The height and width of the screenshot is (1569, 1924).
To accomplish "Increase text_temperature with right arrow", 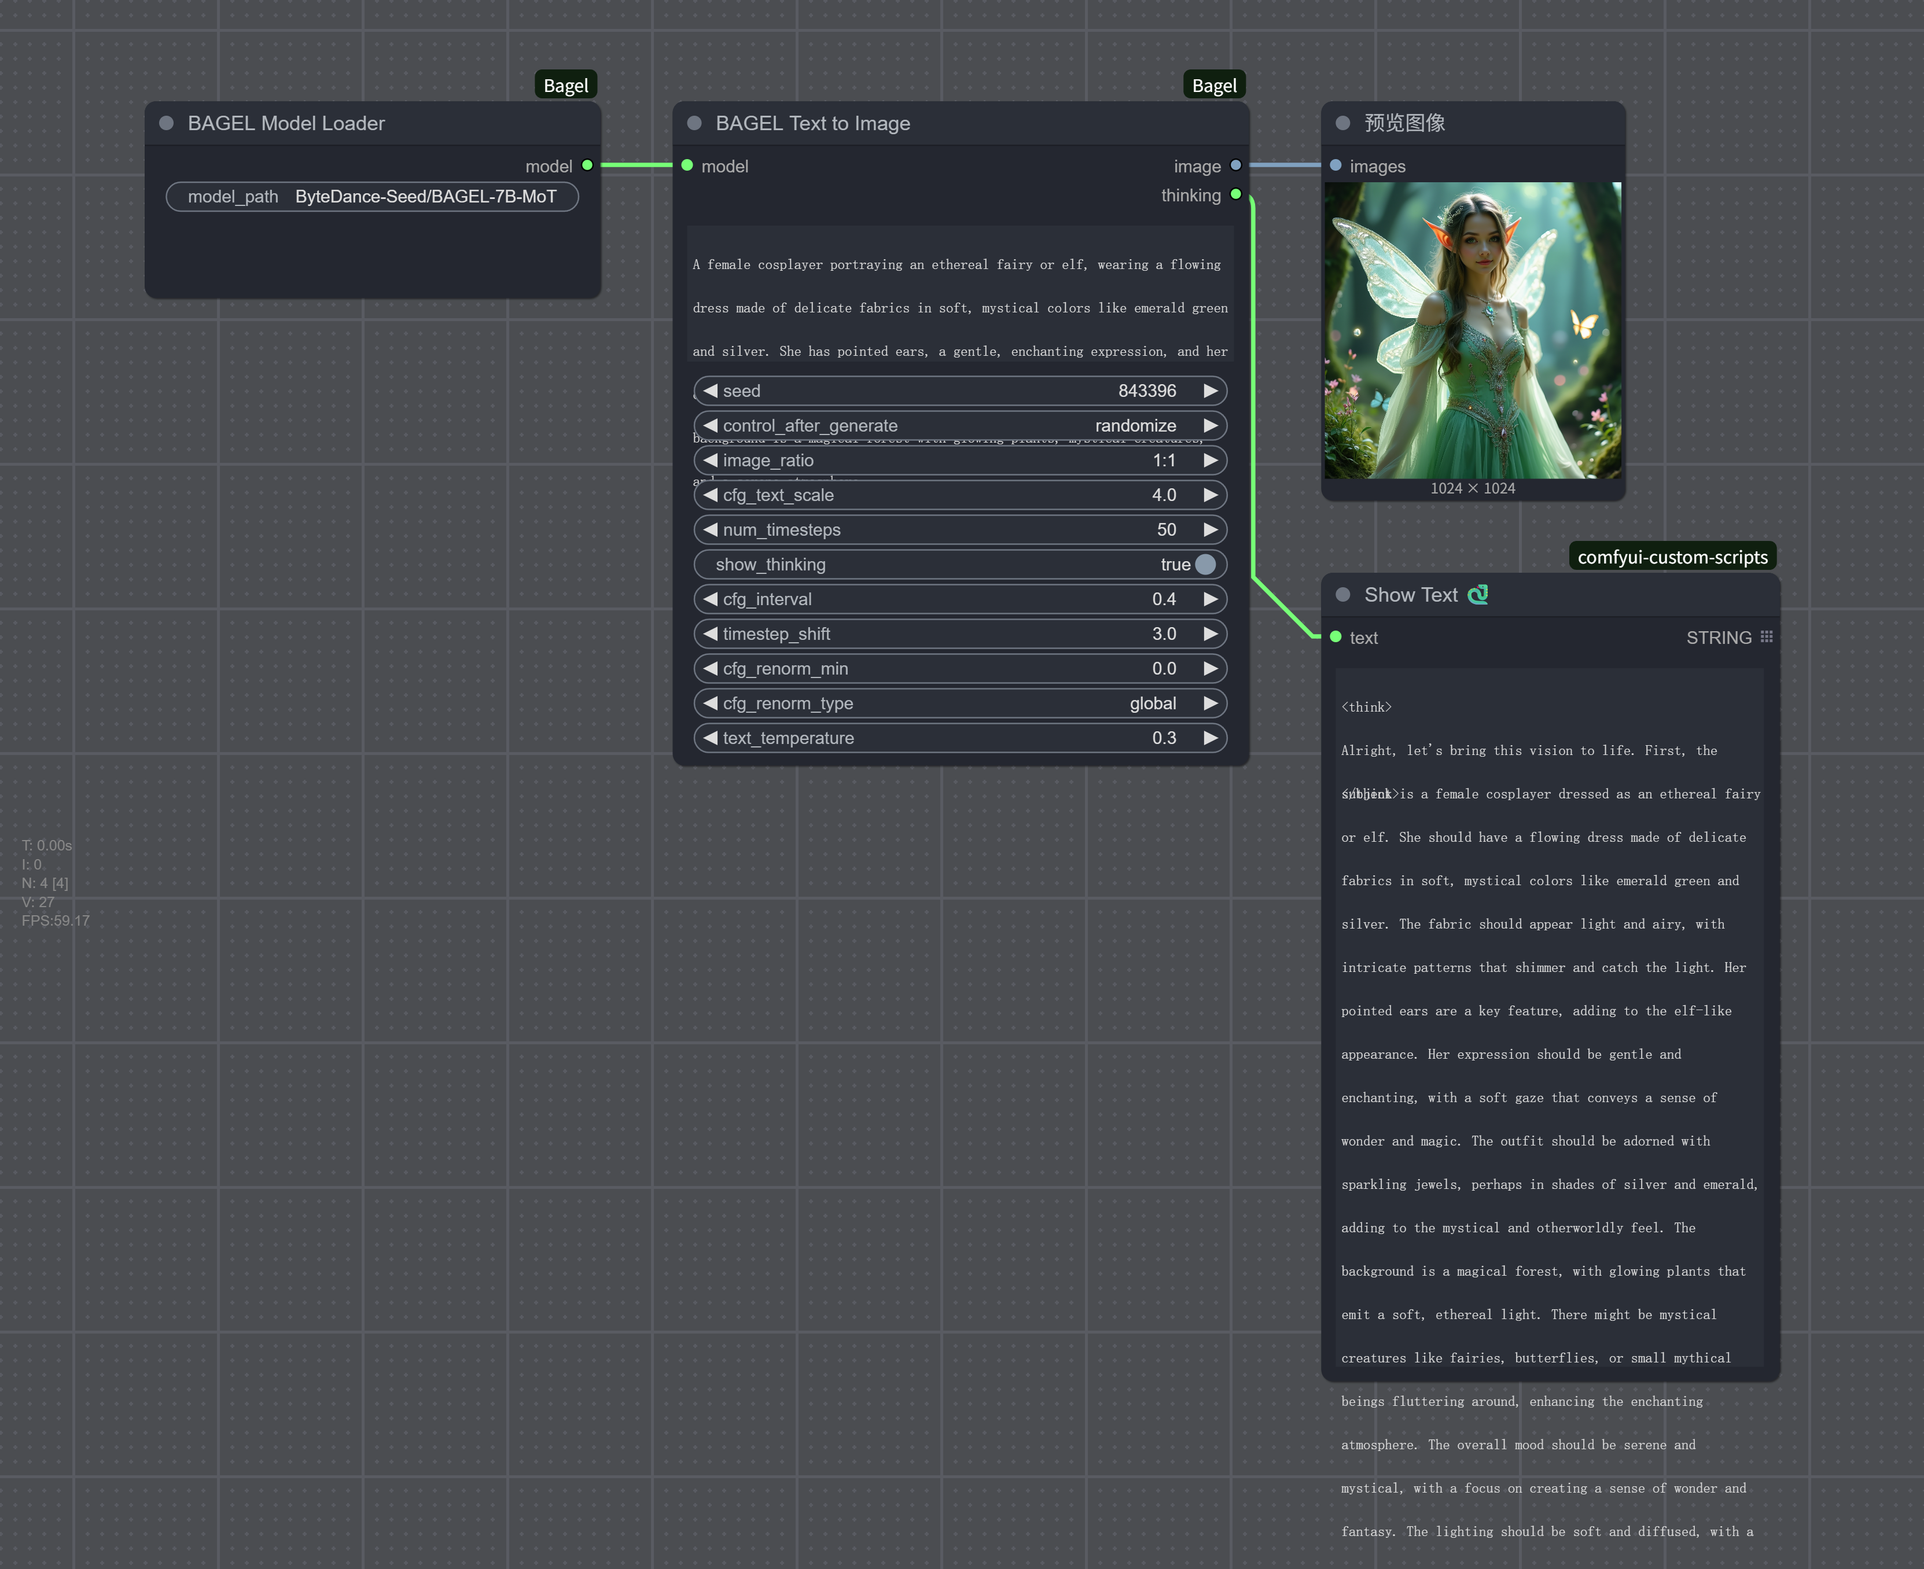I will coord(1210,738).
